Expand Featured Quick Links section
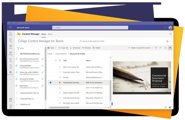This screenshot has height=120, width=185. pyautogui.click(x=17, y=93)
